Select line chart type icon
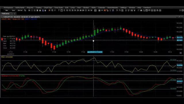 point(55,10)
